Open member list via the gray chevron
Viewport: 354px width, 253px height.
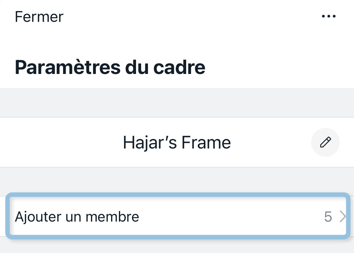[x=343, y=216]
